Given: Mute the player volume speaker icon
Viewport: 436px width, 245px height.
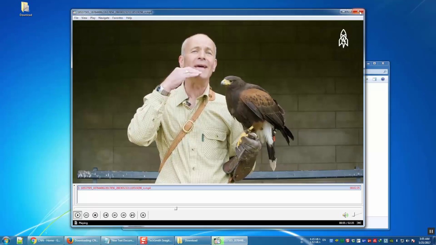Looking at the screenshot, I should 345,215.
